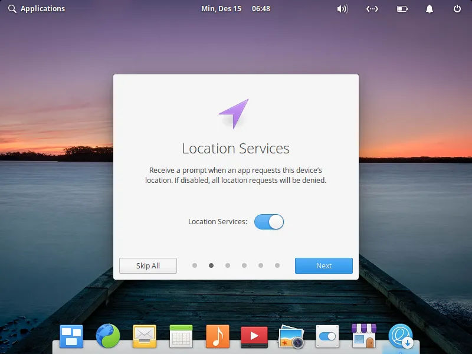This screenshot has width=472, height=354.
Task: Open the network indicator
Action: click(x=372, y=9)
